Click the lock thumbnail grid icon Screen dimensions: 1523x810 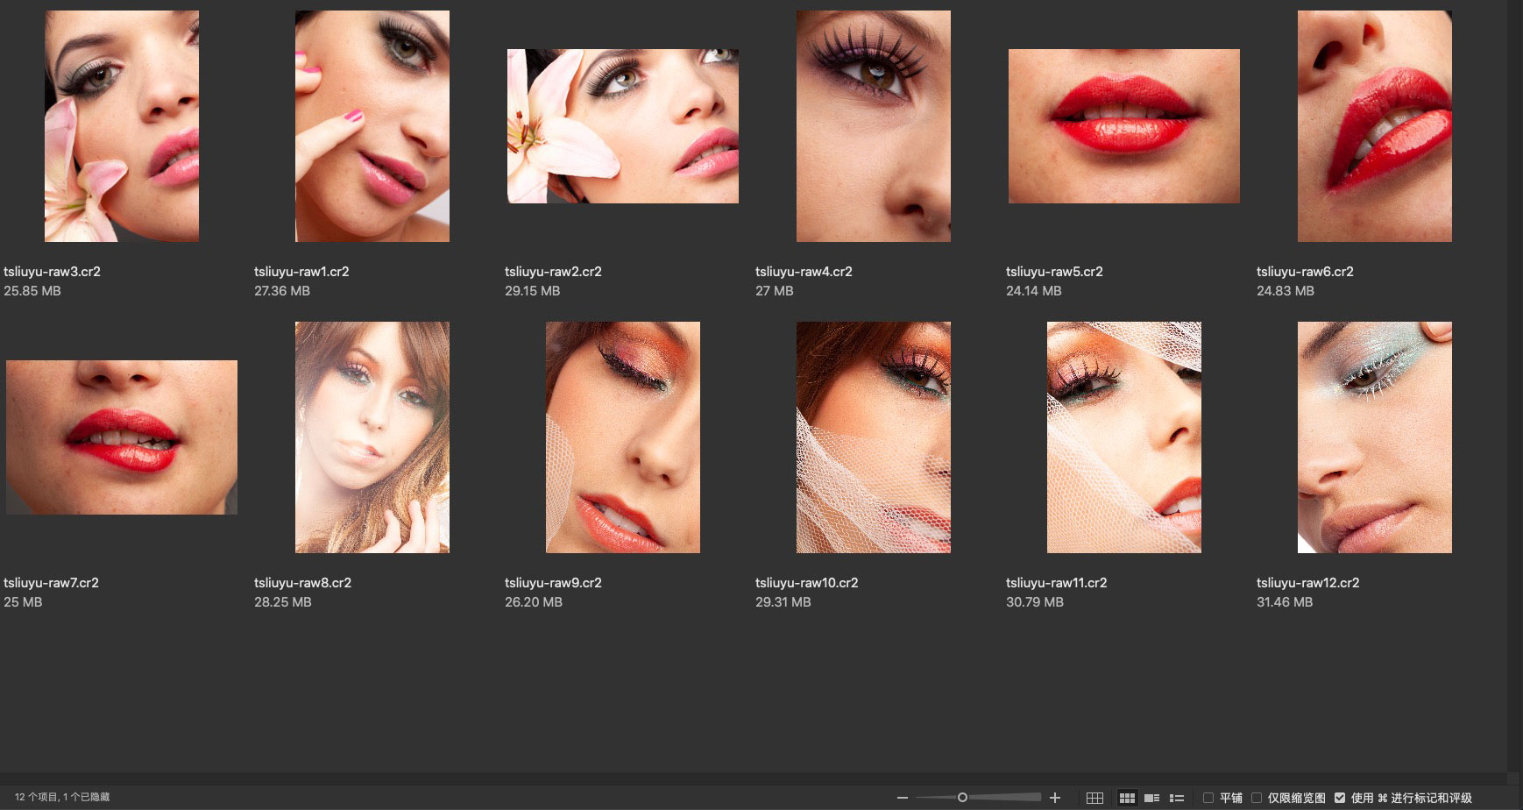[x=1094, y=798]
